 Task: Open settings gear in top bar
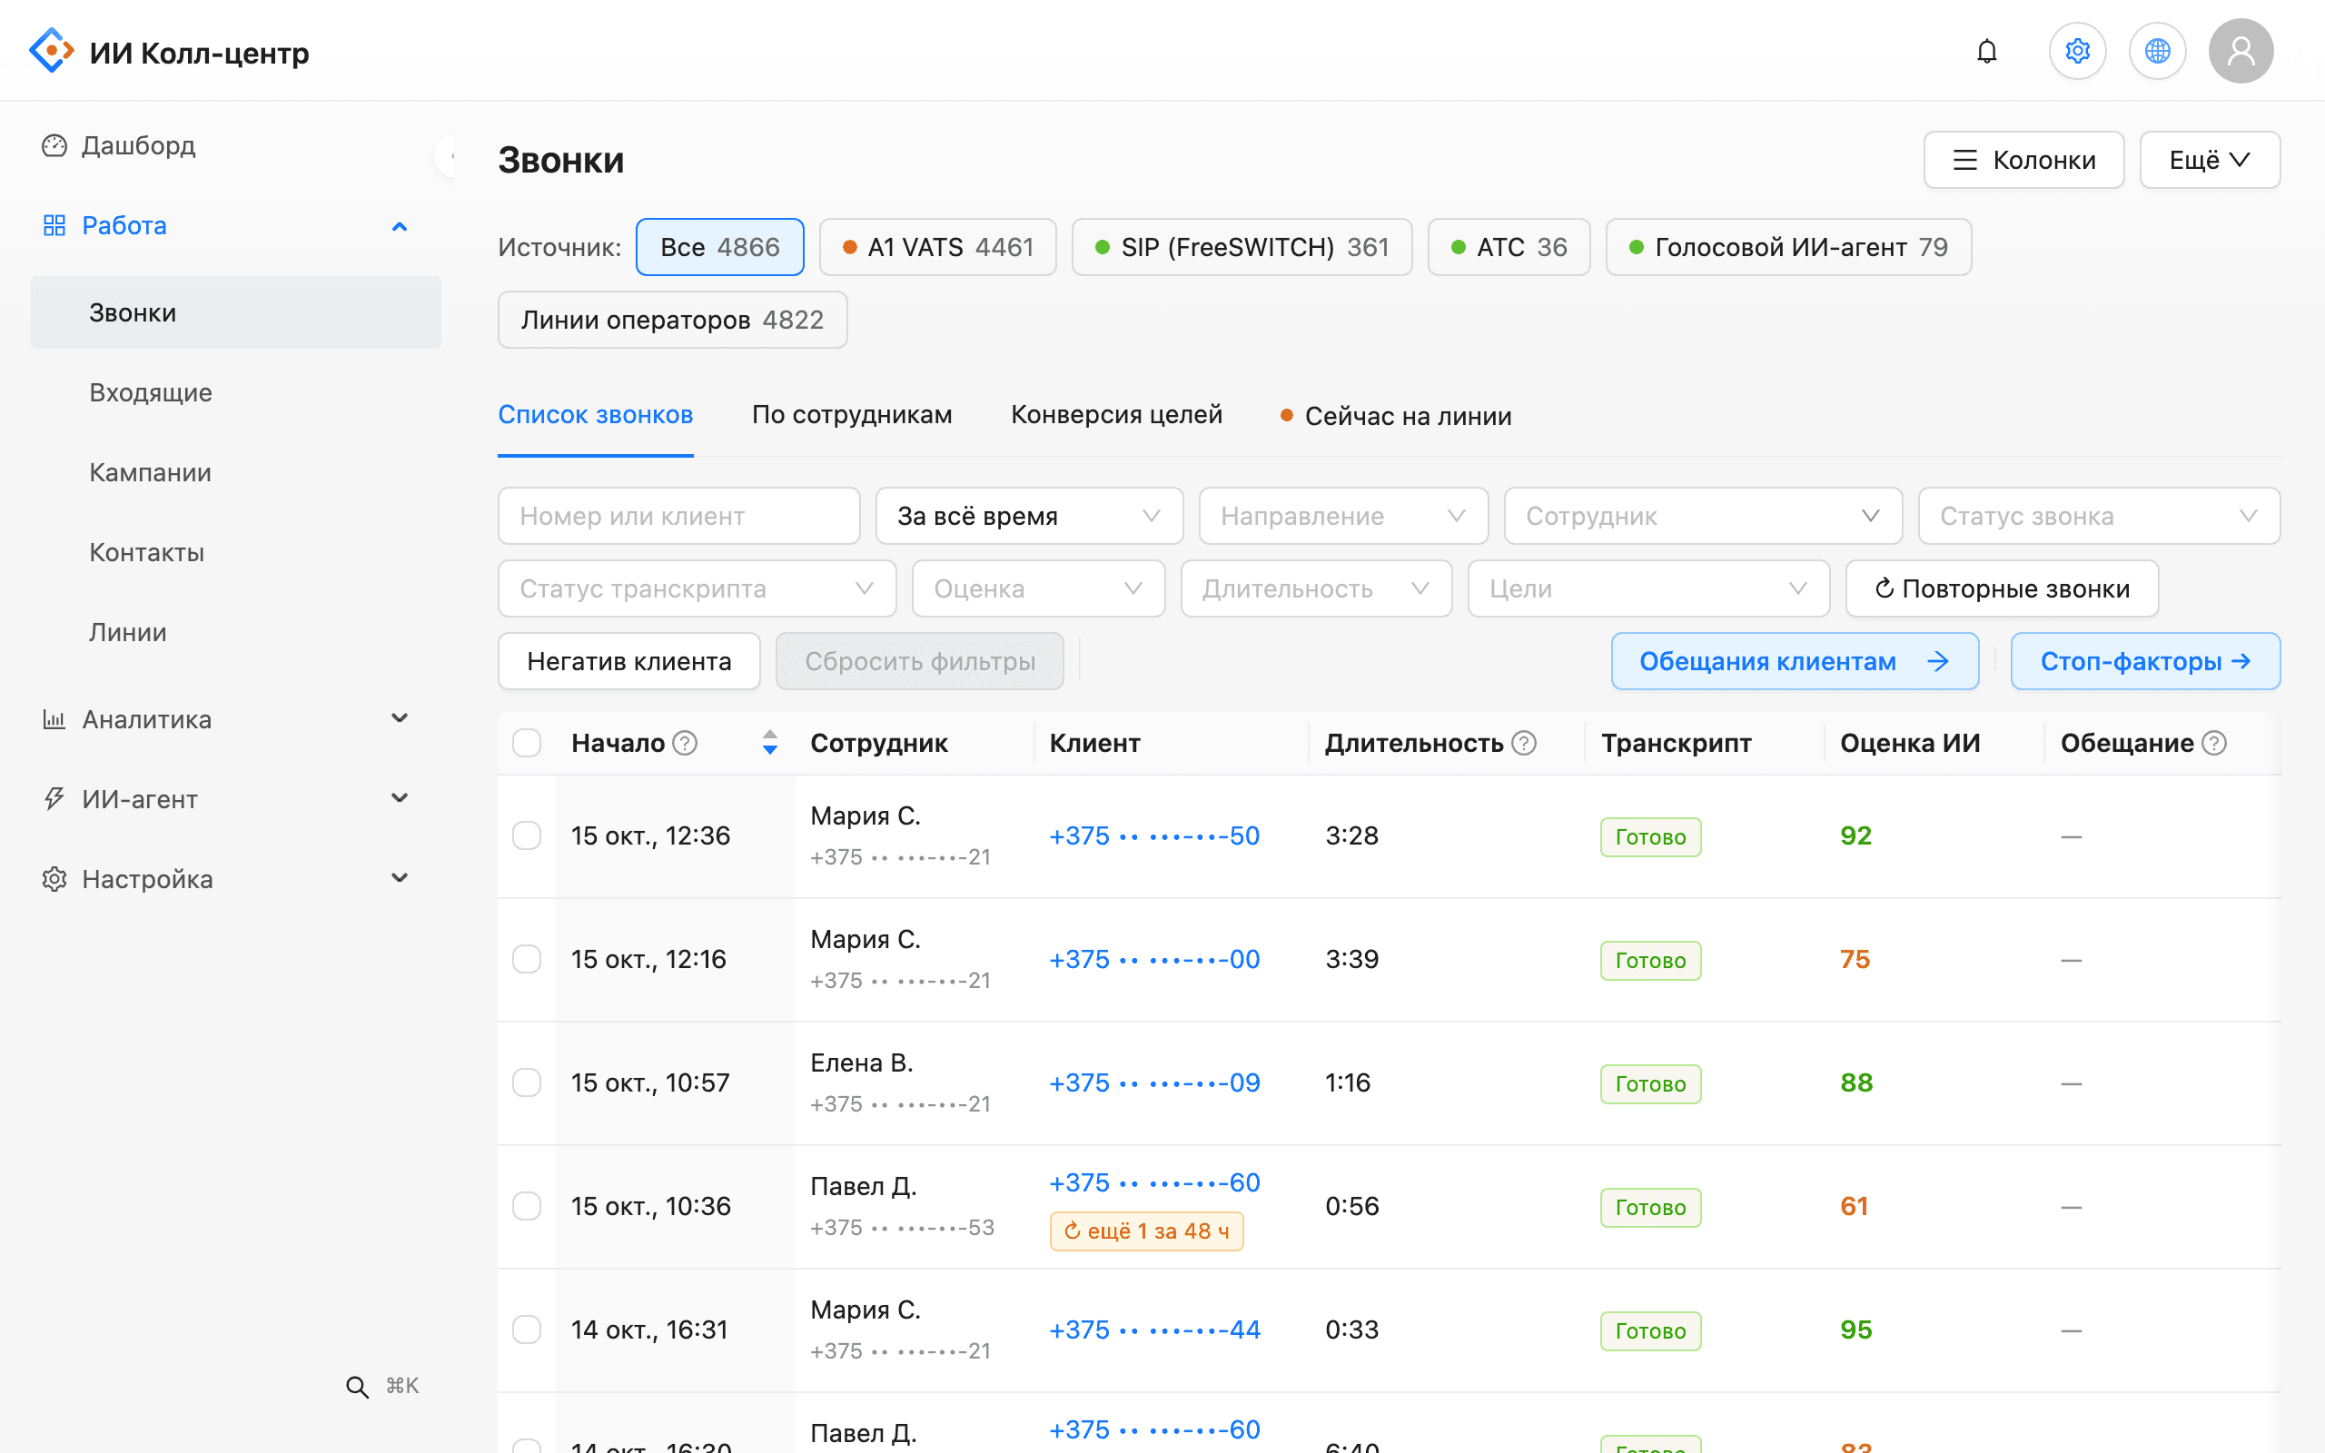coord(2077,51)
